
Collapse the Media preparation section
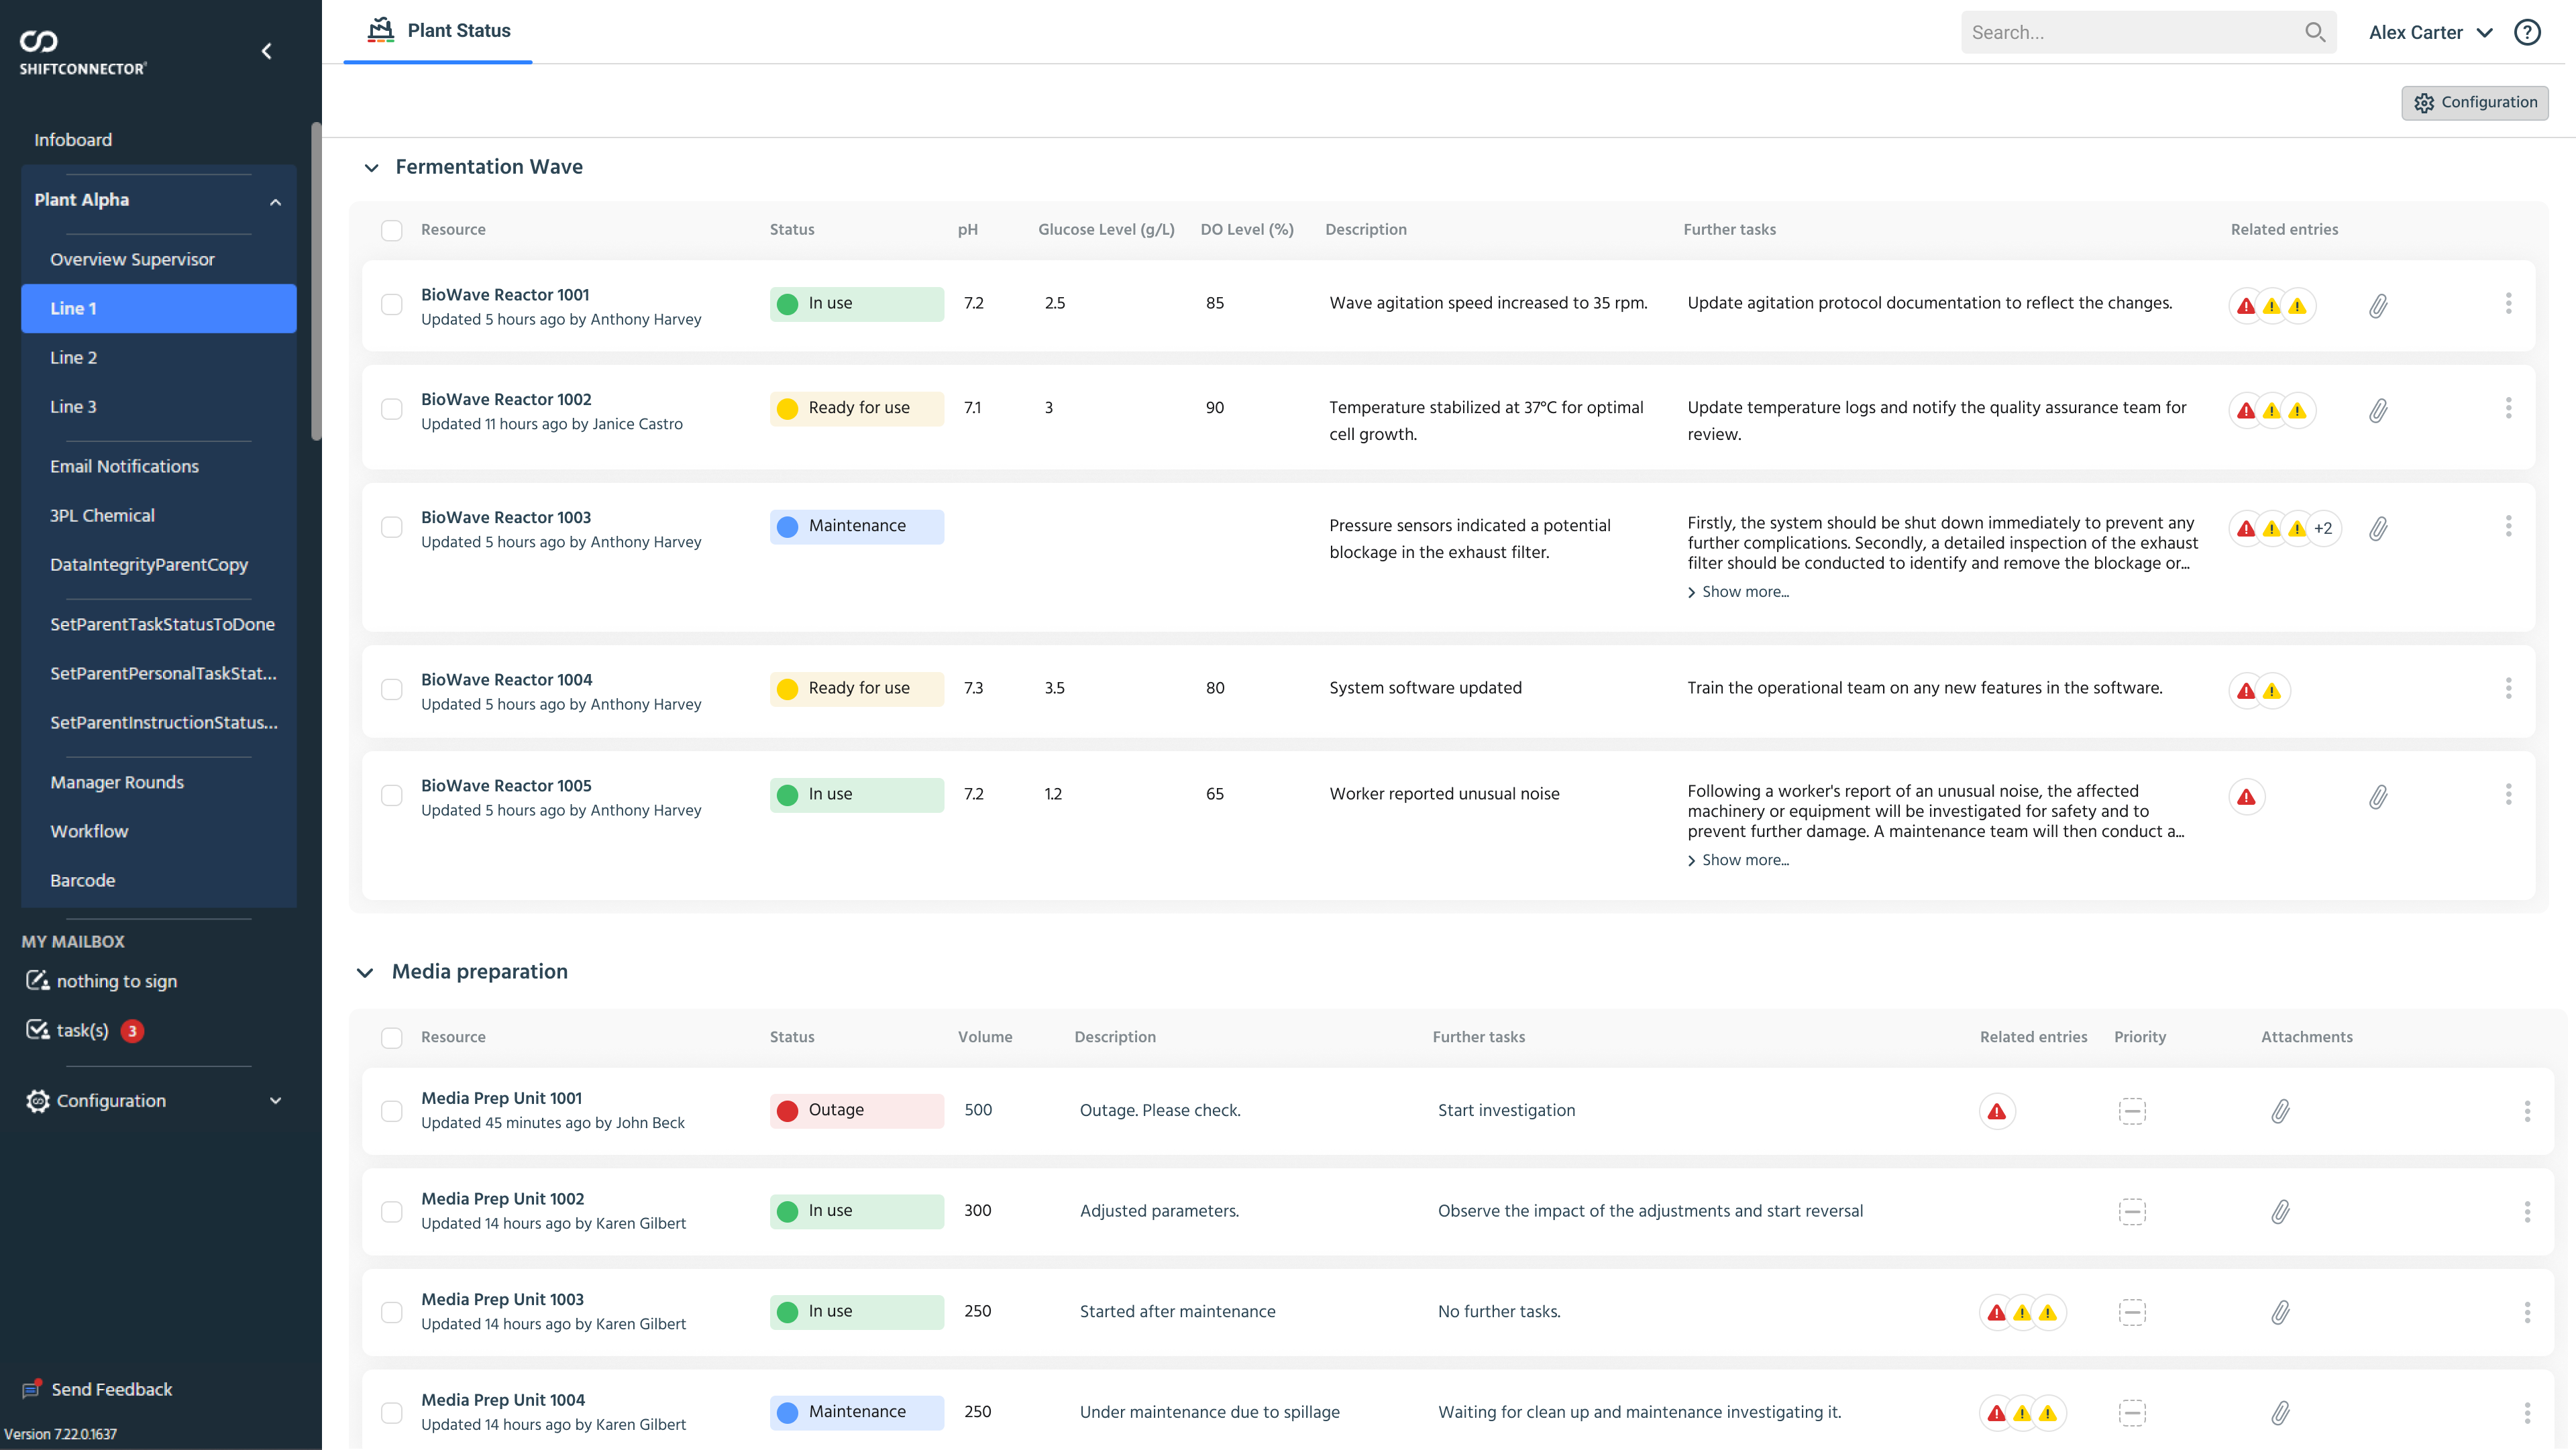click(365, 973)
